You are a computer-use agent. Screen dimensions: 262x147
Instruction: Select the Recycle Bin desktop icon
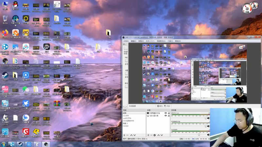[x=5, y=20]
